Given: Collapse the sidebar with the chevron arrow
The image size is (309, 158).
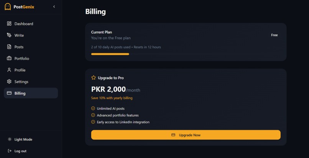Looking at the screenshot, I should point(54,7).
